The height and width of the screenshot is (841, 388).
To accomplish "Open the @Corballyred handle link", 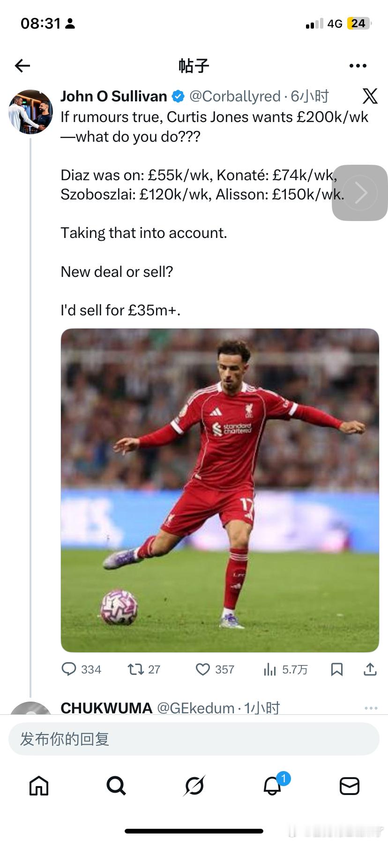I will coord(235,96).
